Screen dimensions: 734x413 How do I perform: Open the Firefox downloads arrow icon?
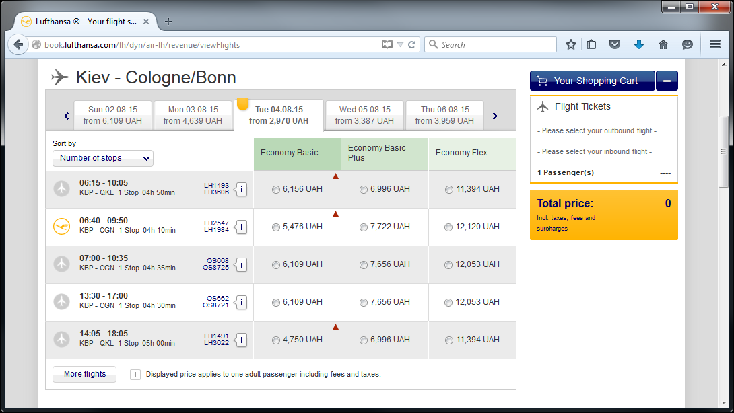pos(639,45)
